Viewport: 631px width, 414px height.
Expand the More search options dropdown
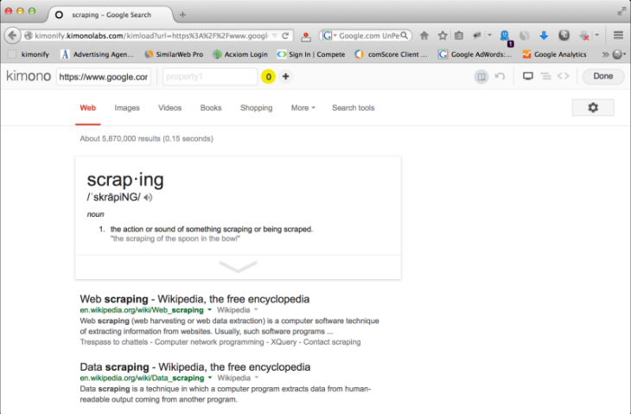pos(303,108)
